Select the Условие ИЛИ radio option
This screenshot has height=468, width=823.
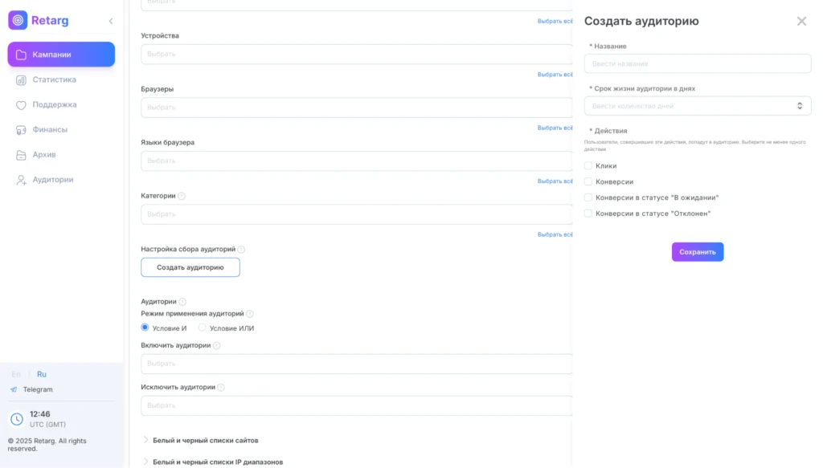(x=202, y=328)
